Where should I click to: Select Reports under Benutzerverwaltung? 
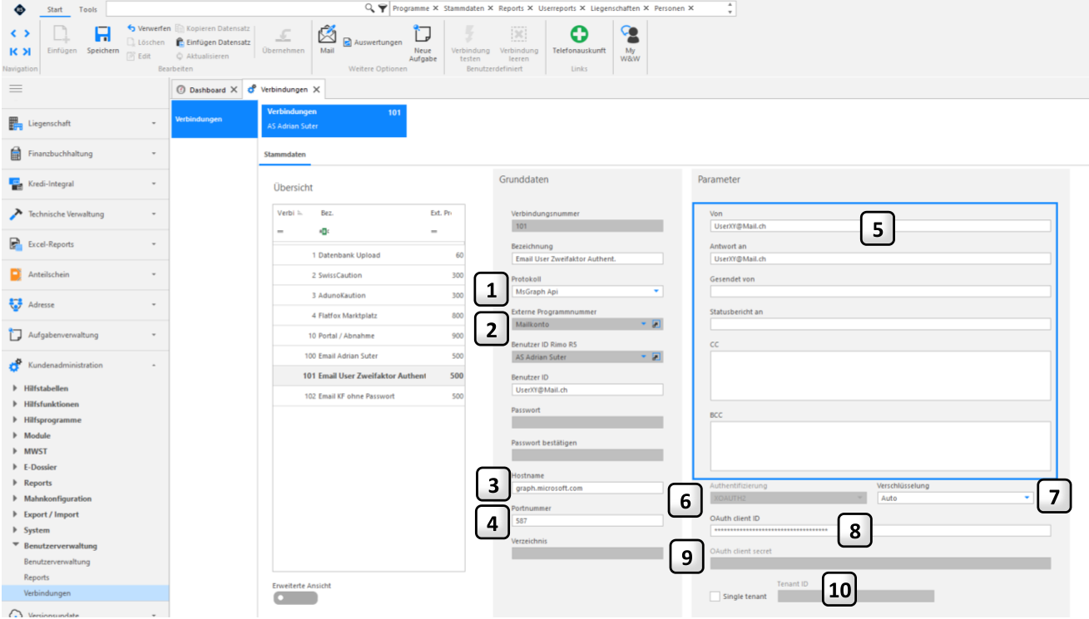(x=37, y=577)
